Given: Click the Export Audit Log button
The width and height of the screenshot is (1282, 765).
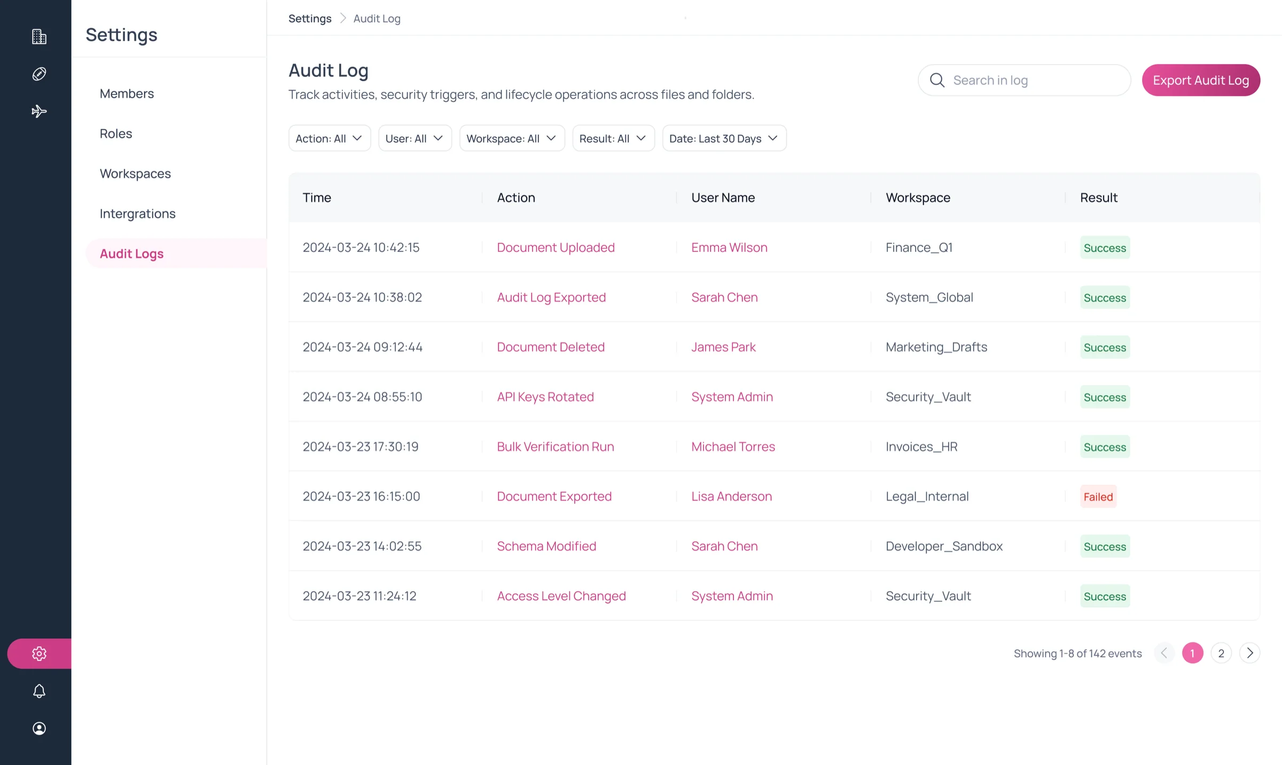Looking at the screenshot, I should coord(1201,80).
